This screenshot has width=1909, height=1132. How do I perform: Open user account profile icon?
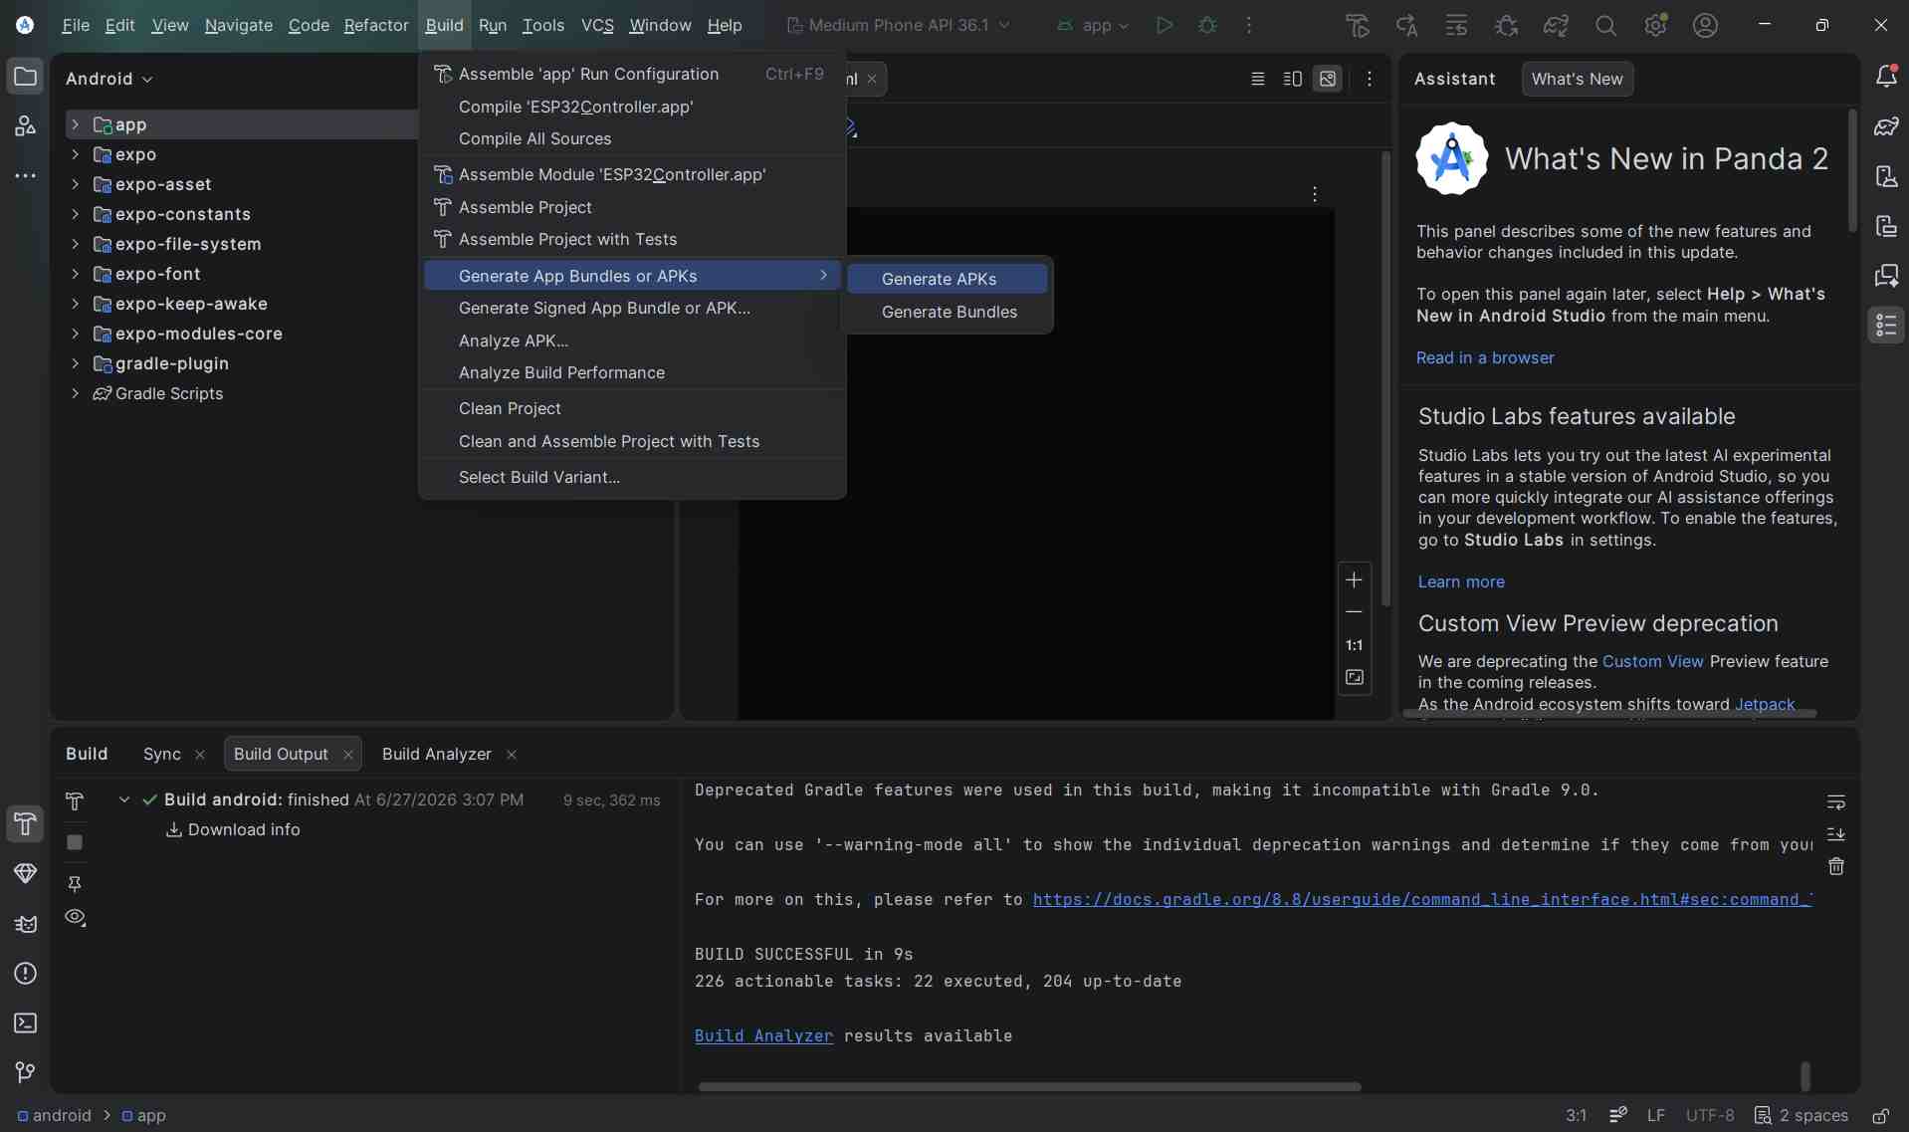1705,25
